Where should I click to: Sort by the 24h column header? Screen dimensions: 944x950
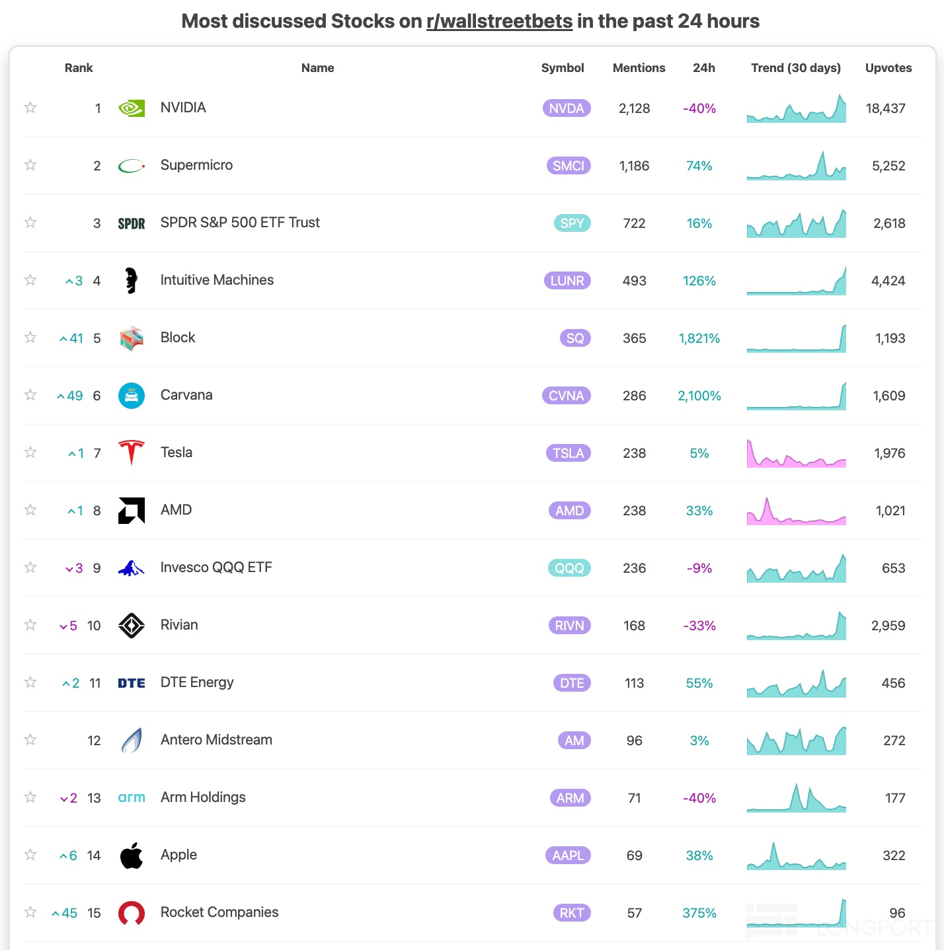(703, 68)
